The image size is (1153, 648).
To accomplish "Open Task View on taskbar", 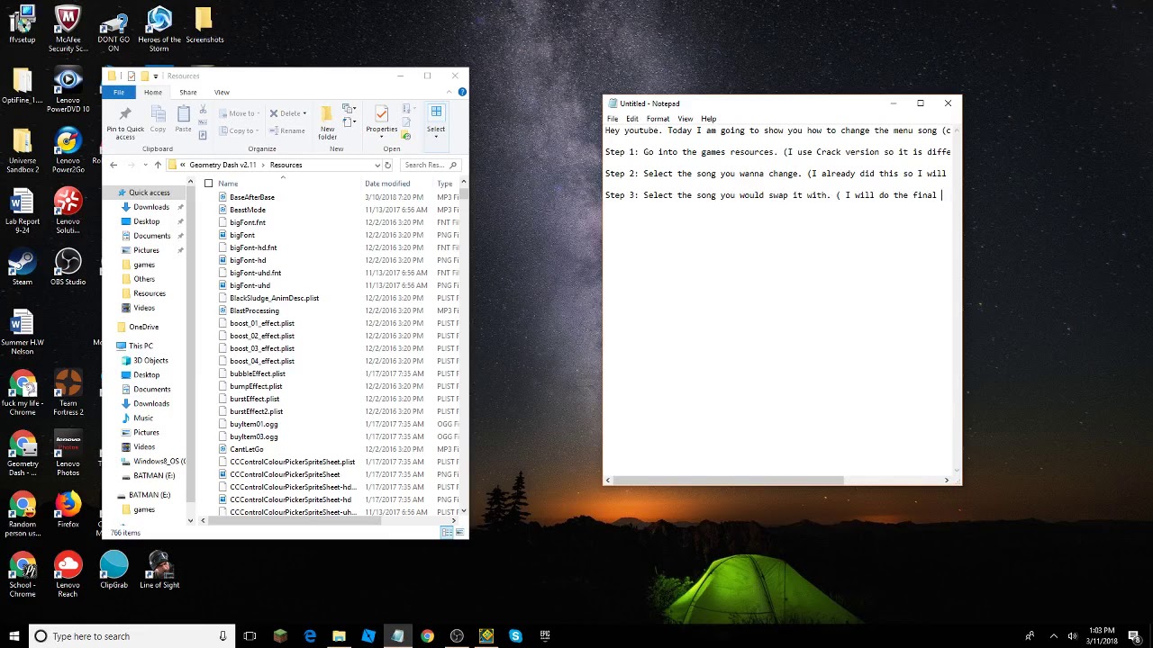I will (250, 636).
